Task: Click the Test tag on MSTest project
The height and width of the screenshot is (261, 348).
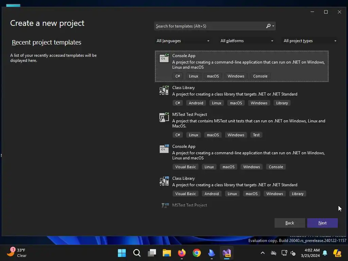Action: click(256, 135)
